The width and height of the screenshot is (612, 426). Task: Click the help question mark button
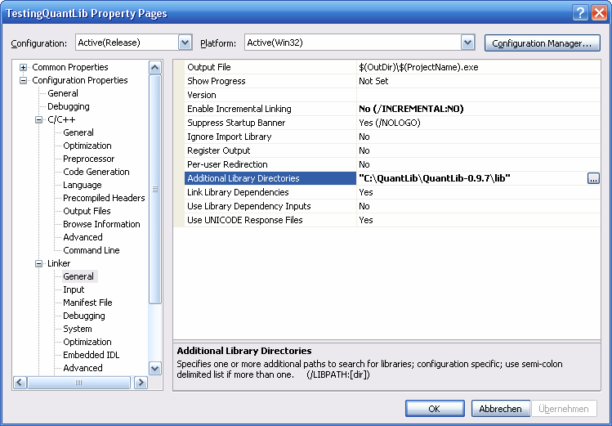coord(580,13)
